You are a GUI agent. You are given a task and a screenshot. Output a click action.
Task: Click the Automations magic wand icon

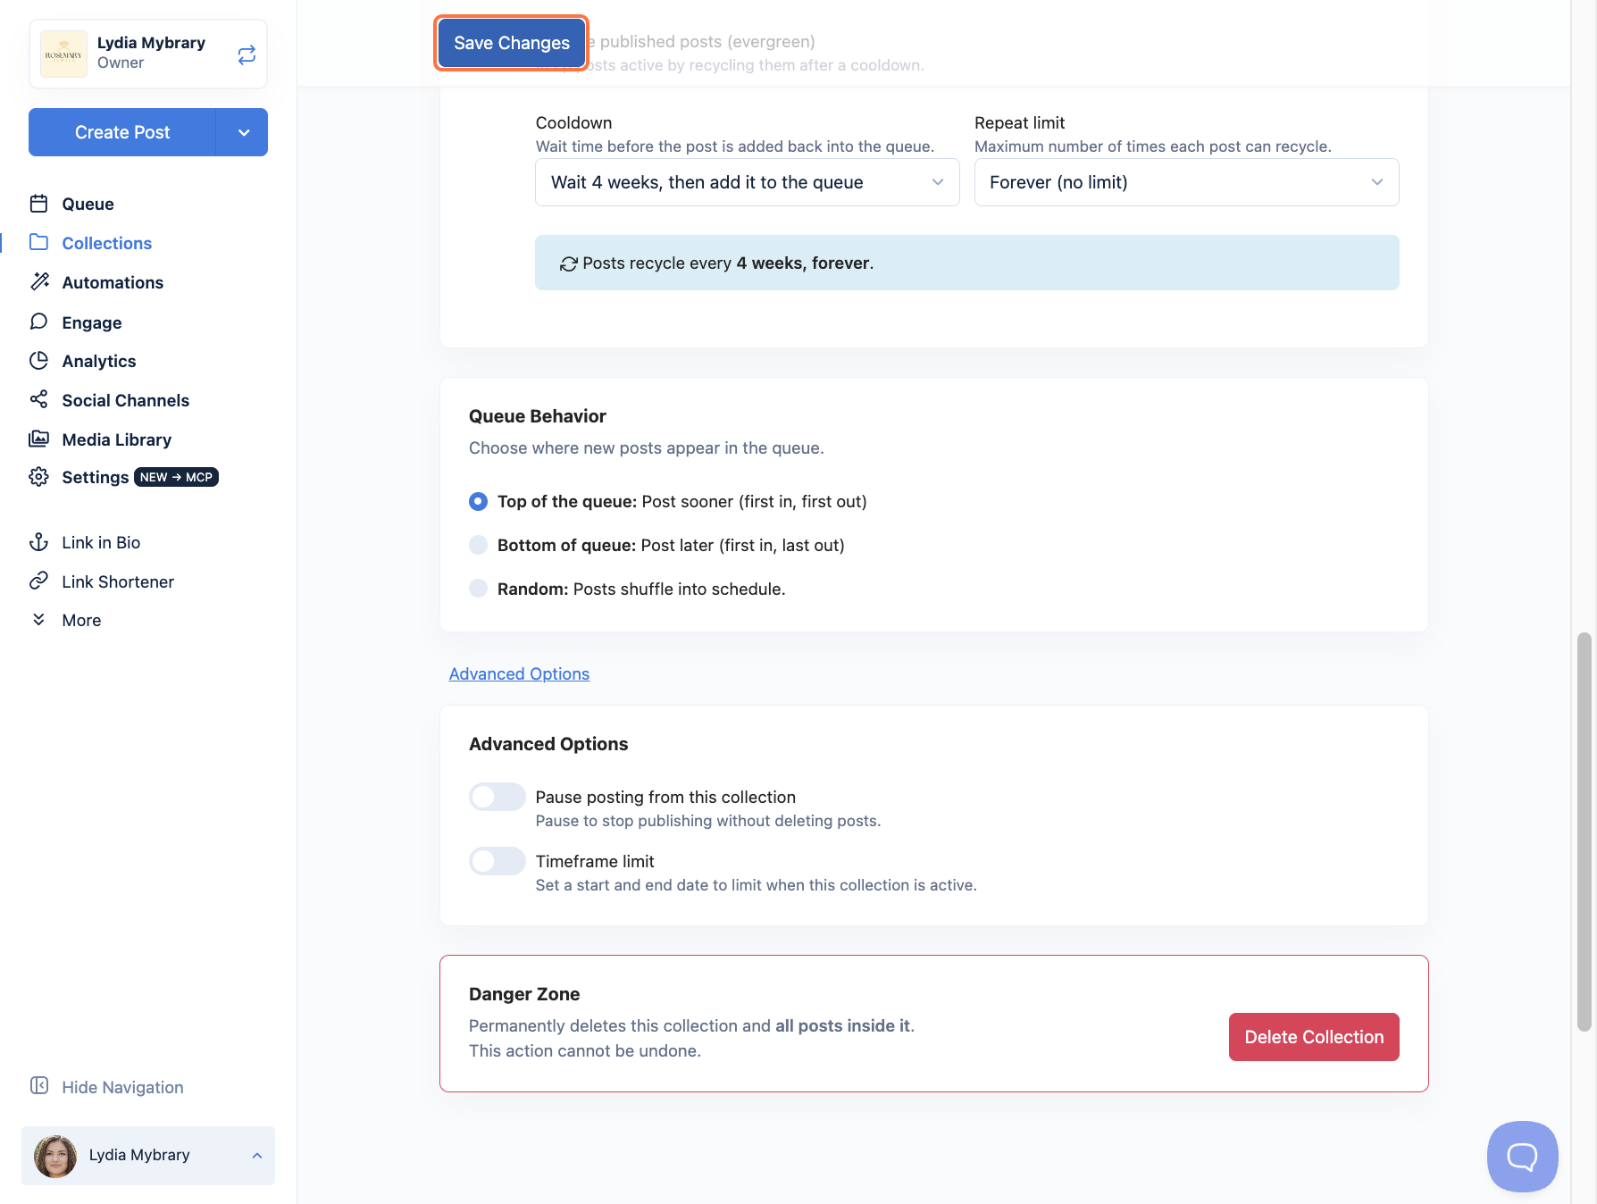pos(39,281)
